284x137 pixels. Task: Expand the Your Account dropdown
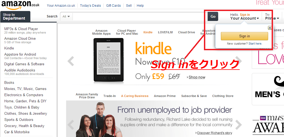pyautogui.click(x=245, y=18)
